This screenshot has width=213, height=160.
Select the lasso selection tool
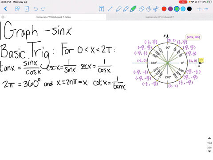pyautogui.click(x=149, y=9)
